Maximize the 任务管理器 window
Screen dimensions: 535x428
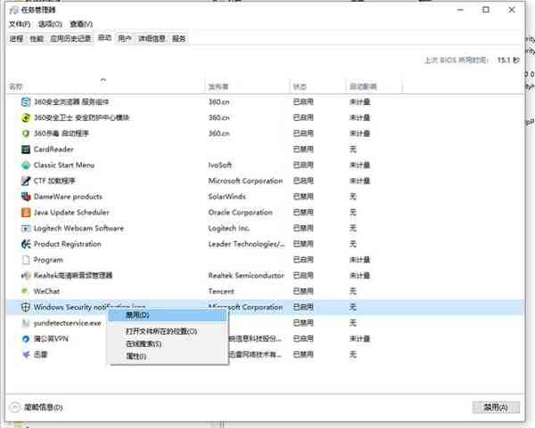[486, 10]
